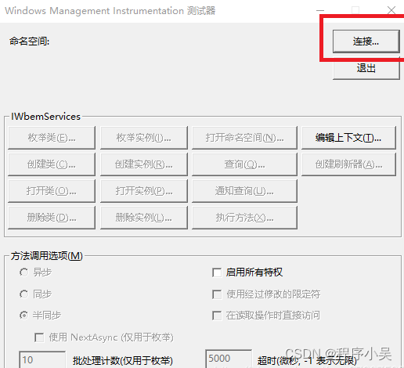
Task: Click 创建实例(R)... create instance button
Action: point(144,164)
